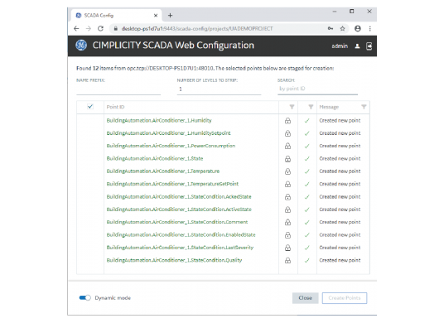This screenshot has height=323, width=444.
Task: Open the filter on lock status column
Action: coord(292,107)
